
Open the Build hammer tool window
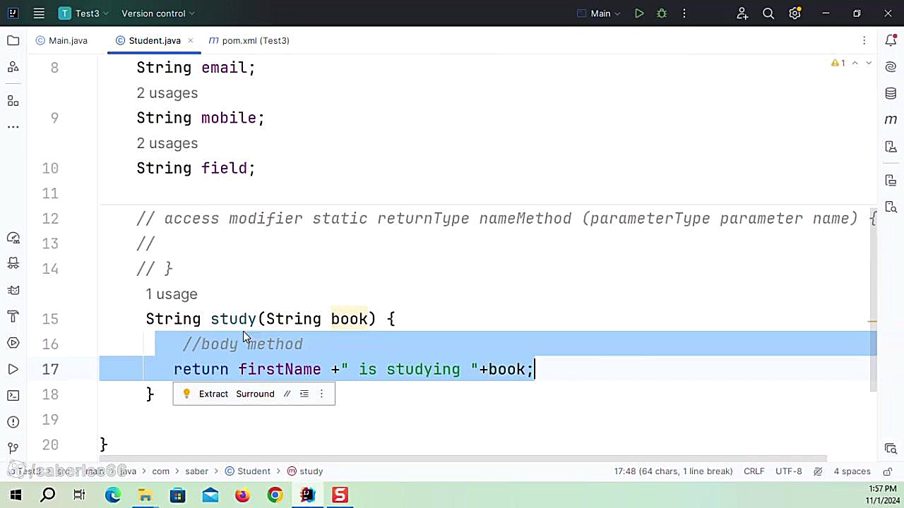point(13,316)
